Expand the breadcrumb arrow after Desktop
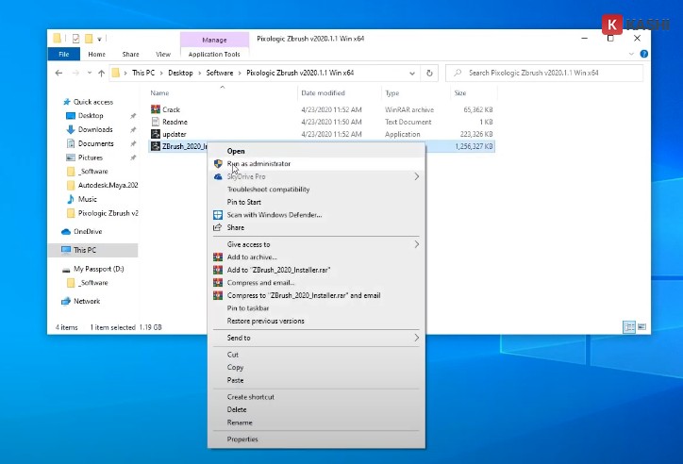The height and width of the screenshot is (464, 683). click(199, 74)
